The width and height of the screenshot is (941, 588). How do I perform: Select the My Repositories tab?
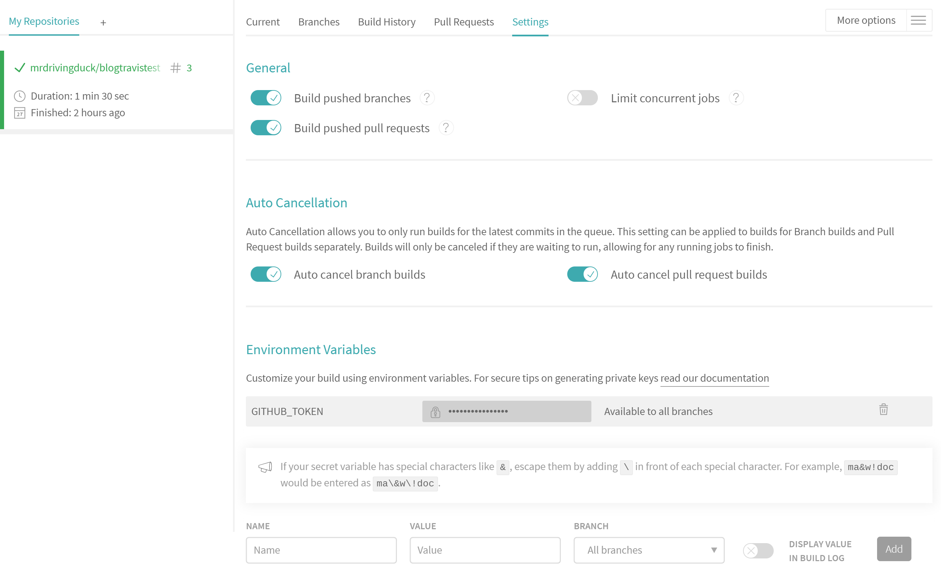pos(44,21)
